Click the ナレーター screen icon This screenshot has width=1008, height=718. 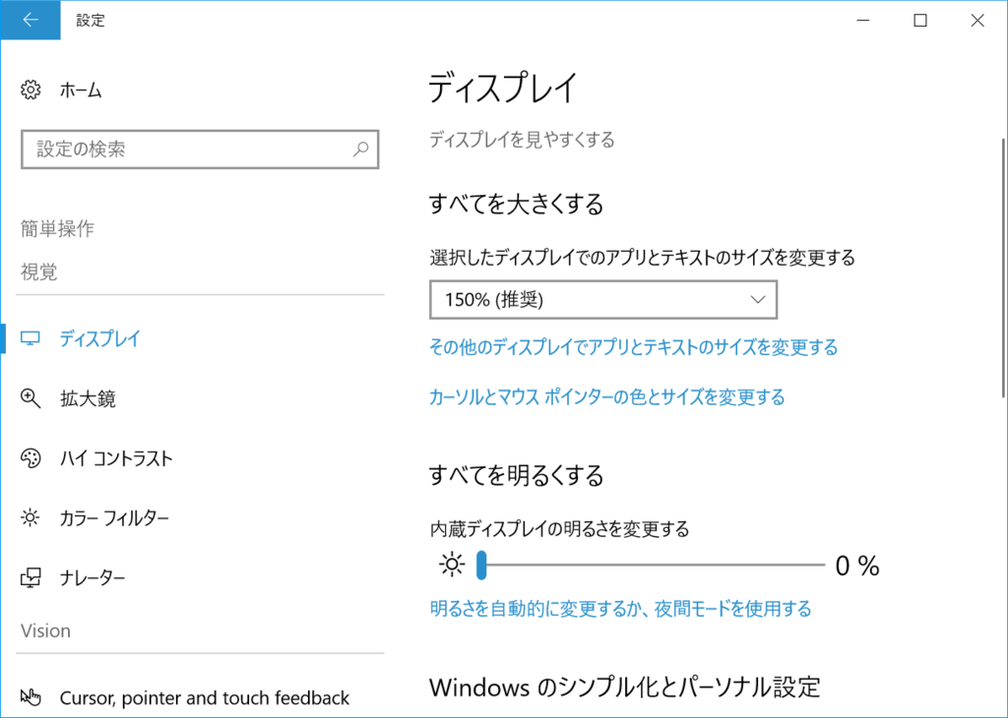point(31,577)
